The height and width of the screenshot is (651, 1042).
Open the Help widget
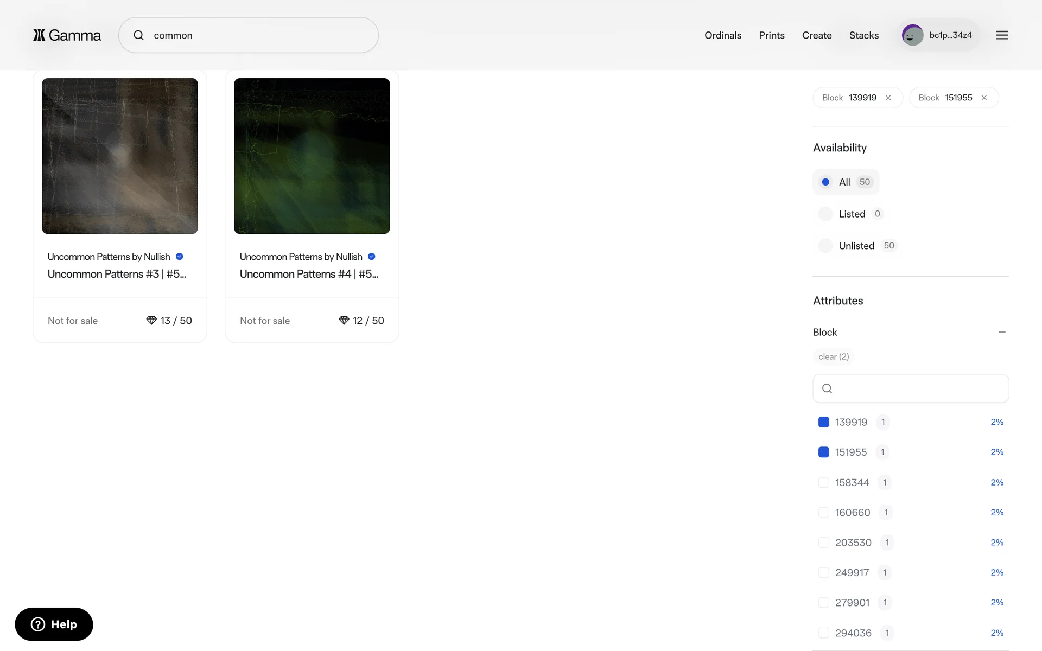[x=54, y=624]
